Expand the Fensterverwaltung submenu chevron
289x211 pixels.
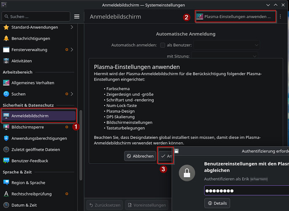pos(72,49)
